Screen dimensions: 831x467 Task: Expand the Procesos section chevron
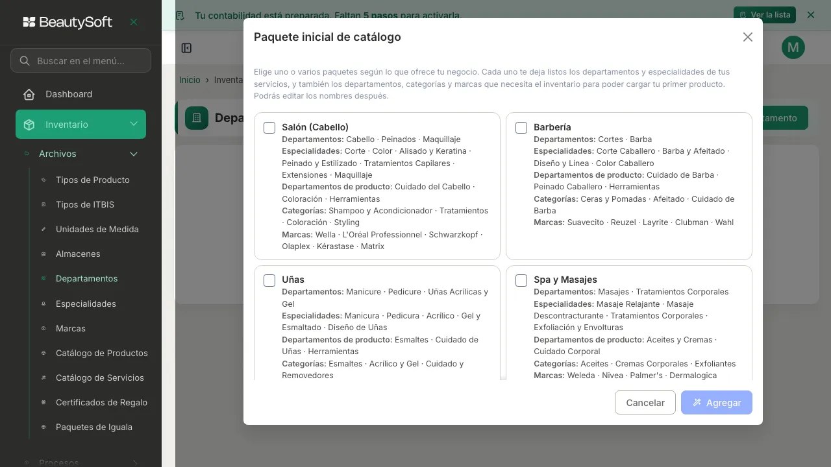134,462
